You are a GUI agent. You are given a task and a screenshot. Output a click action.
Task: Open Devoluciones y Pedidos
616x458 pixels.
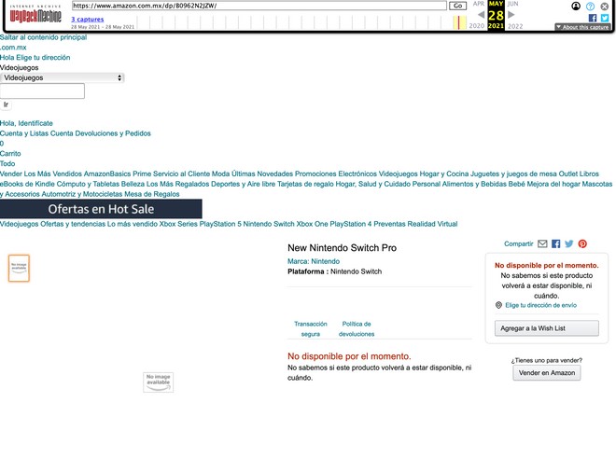pos(113,133)
